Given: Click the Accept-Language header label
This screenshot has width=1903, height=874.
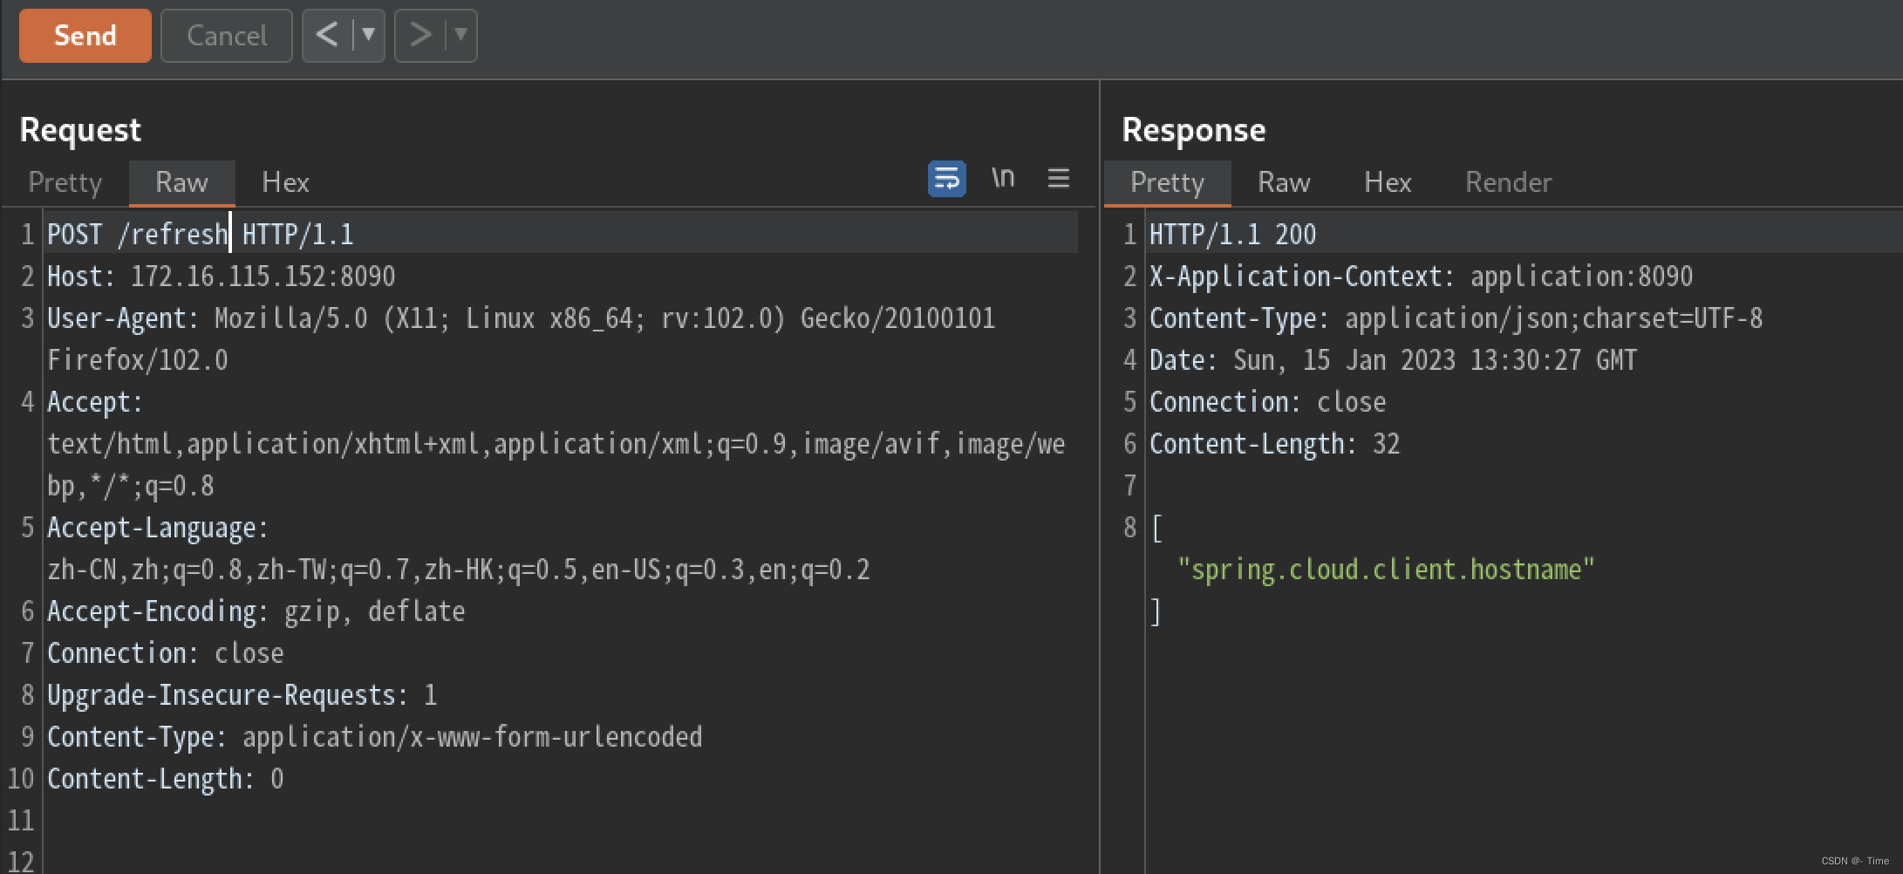Looking at the screenshot, I should coord(158,528).
